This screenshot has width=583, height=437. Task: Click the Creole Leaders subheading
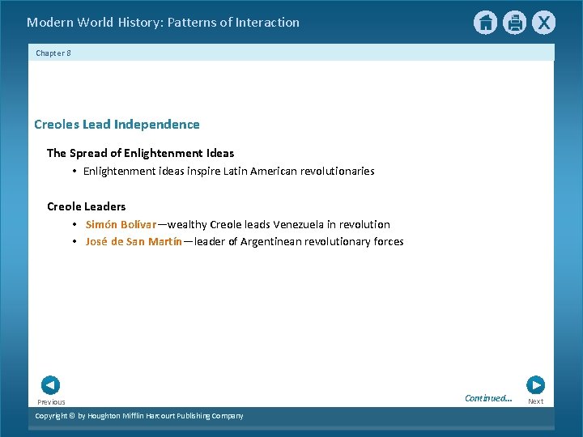pyautogui.click(x=87, y=206)
